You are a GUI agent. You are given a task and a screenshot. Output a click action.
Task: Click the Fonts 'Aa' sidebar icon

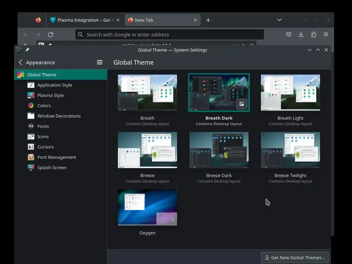coord(31,126)
